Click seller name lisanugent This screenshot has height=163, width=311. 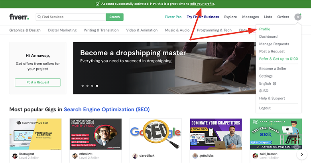27,154
